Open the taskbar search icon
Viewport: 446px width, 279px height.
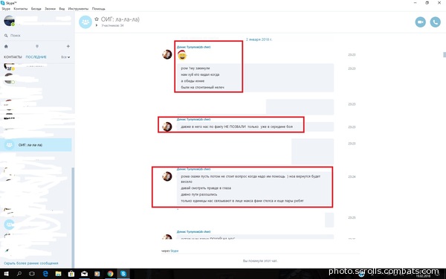[19, 274]
